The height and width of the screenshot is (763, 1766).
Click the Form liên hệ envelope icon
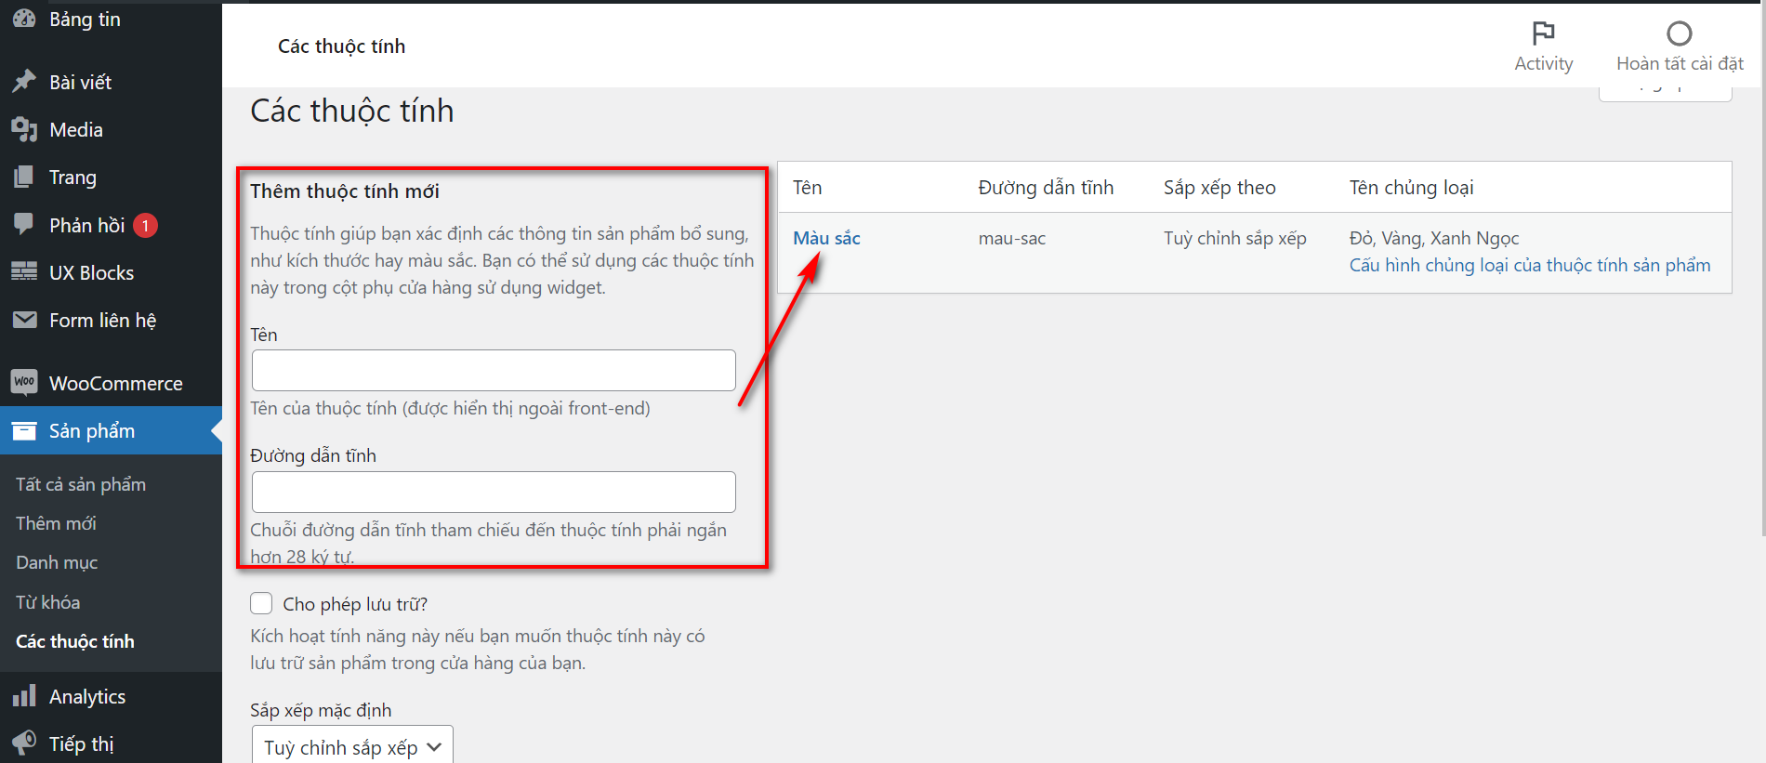[x=24, y=320]
